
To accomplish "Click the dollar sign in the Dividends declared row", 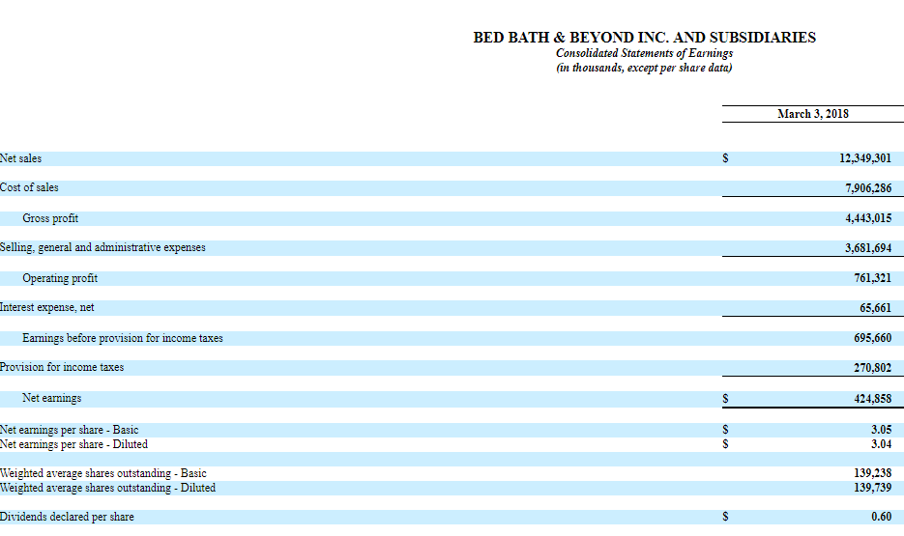I will tap(725, 517).
